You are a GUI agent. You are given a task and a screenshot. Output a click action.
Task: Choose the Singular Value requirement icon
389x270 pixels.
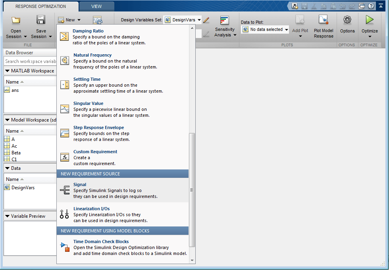pos(64,109)
